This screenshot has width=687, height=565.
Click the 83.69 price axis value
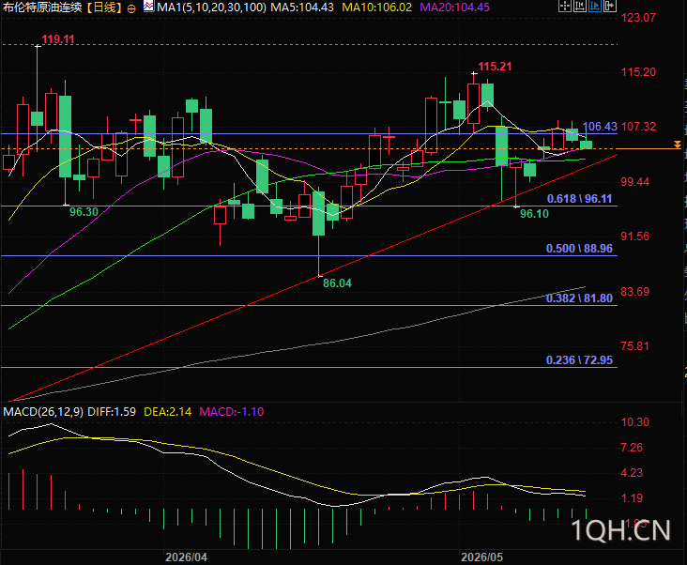pyautogui.click(x=634, y=291)
